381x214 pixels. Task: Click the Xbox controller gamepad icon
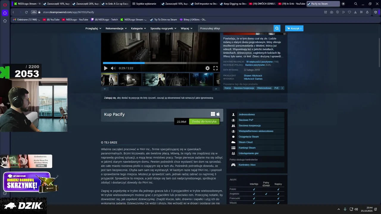tap(233, 165)
